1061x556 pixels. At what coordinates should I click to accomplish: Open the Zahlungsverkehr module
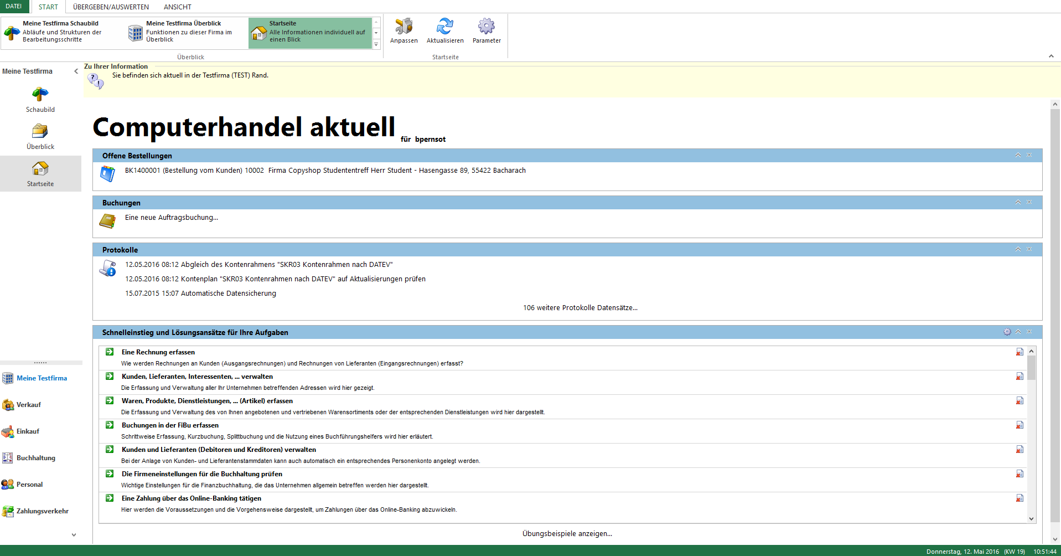tap(42, 511)
